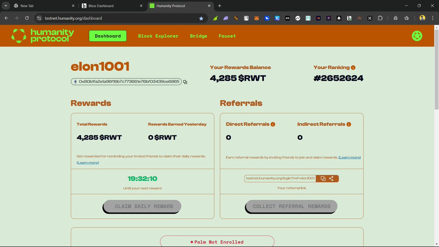Open the Faucet page
The image size is (439, 247).
click(227, 36)
